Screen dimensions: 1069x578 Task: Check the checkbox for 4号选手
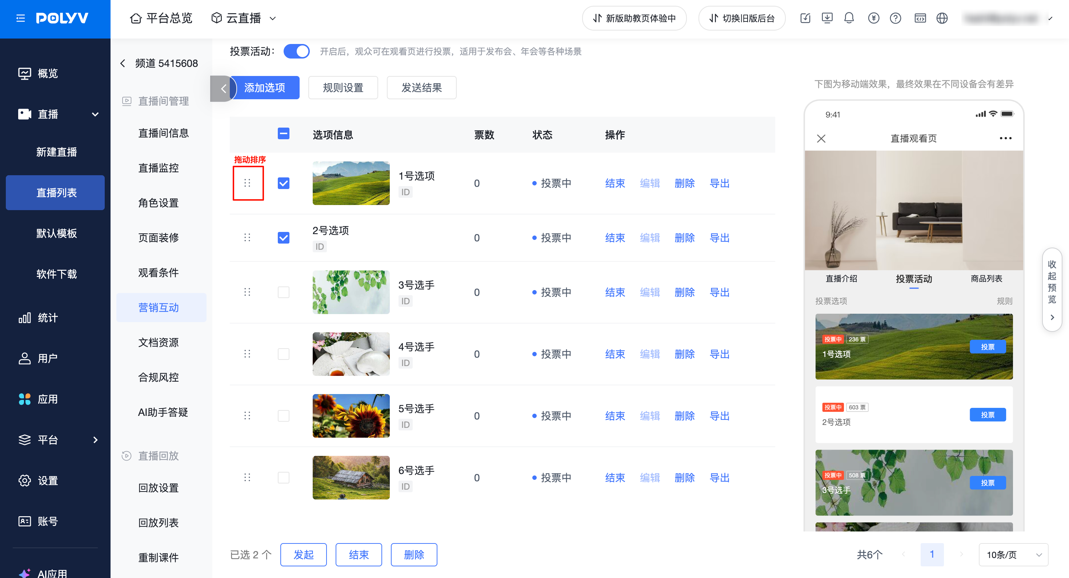tap(284, 354)
